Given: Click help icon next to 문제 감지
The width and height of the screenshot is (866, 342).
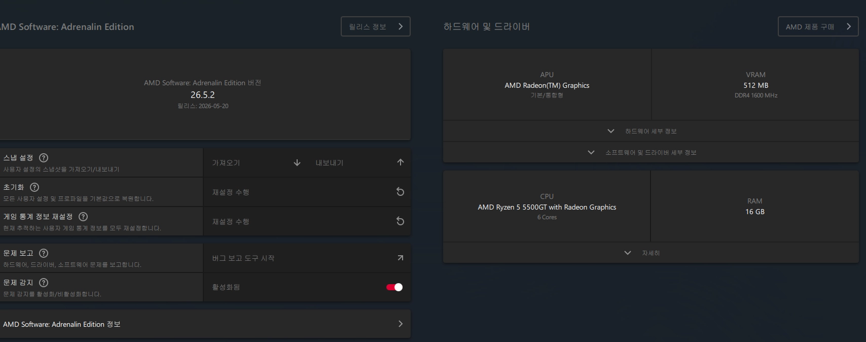Looking at the screenshot, I should coord(44,283).
